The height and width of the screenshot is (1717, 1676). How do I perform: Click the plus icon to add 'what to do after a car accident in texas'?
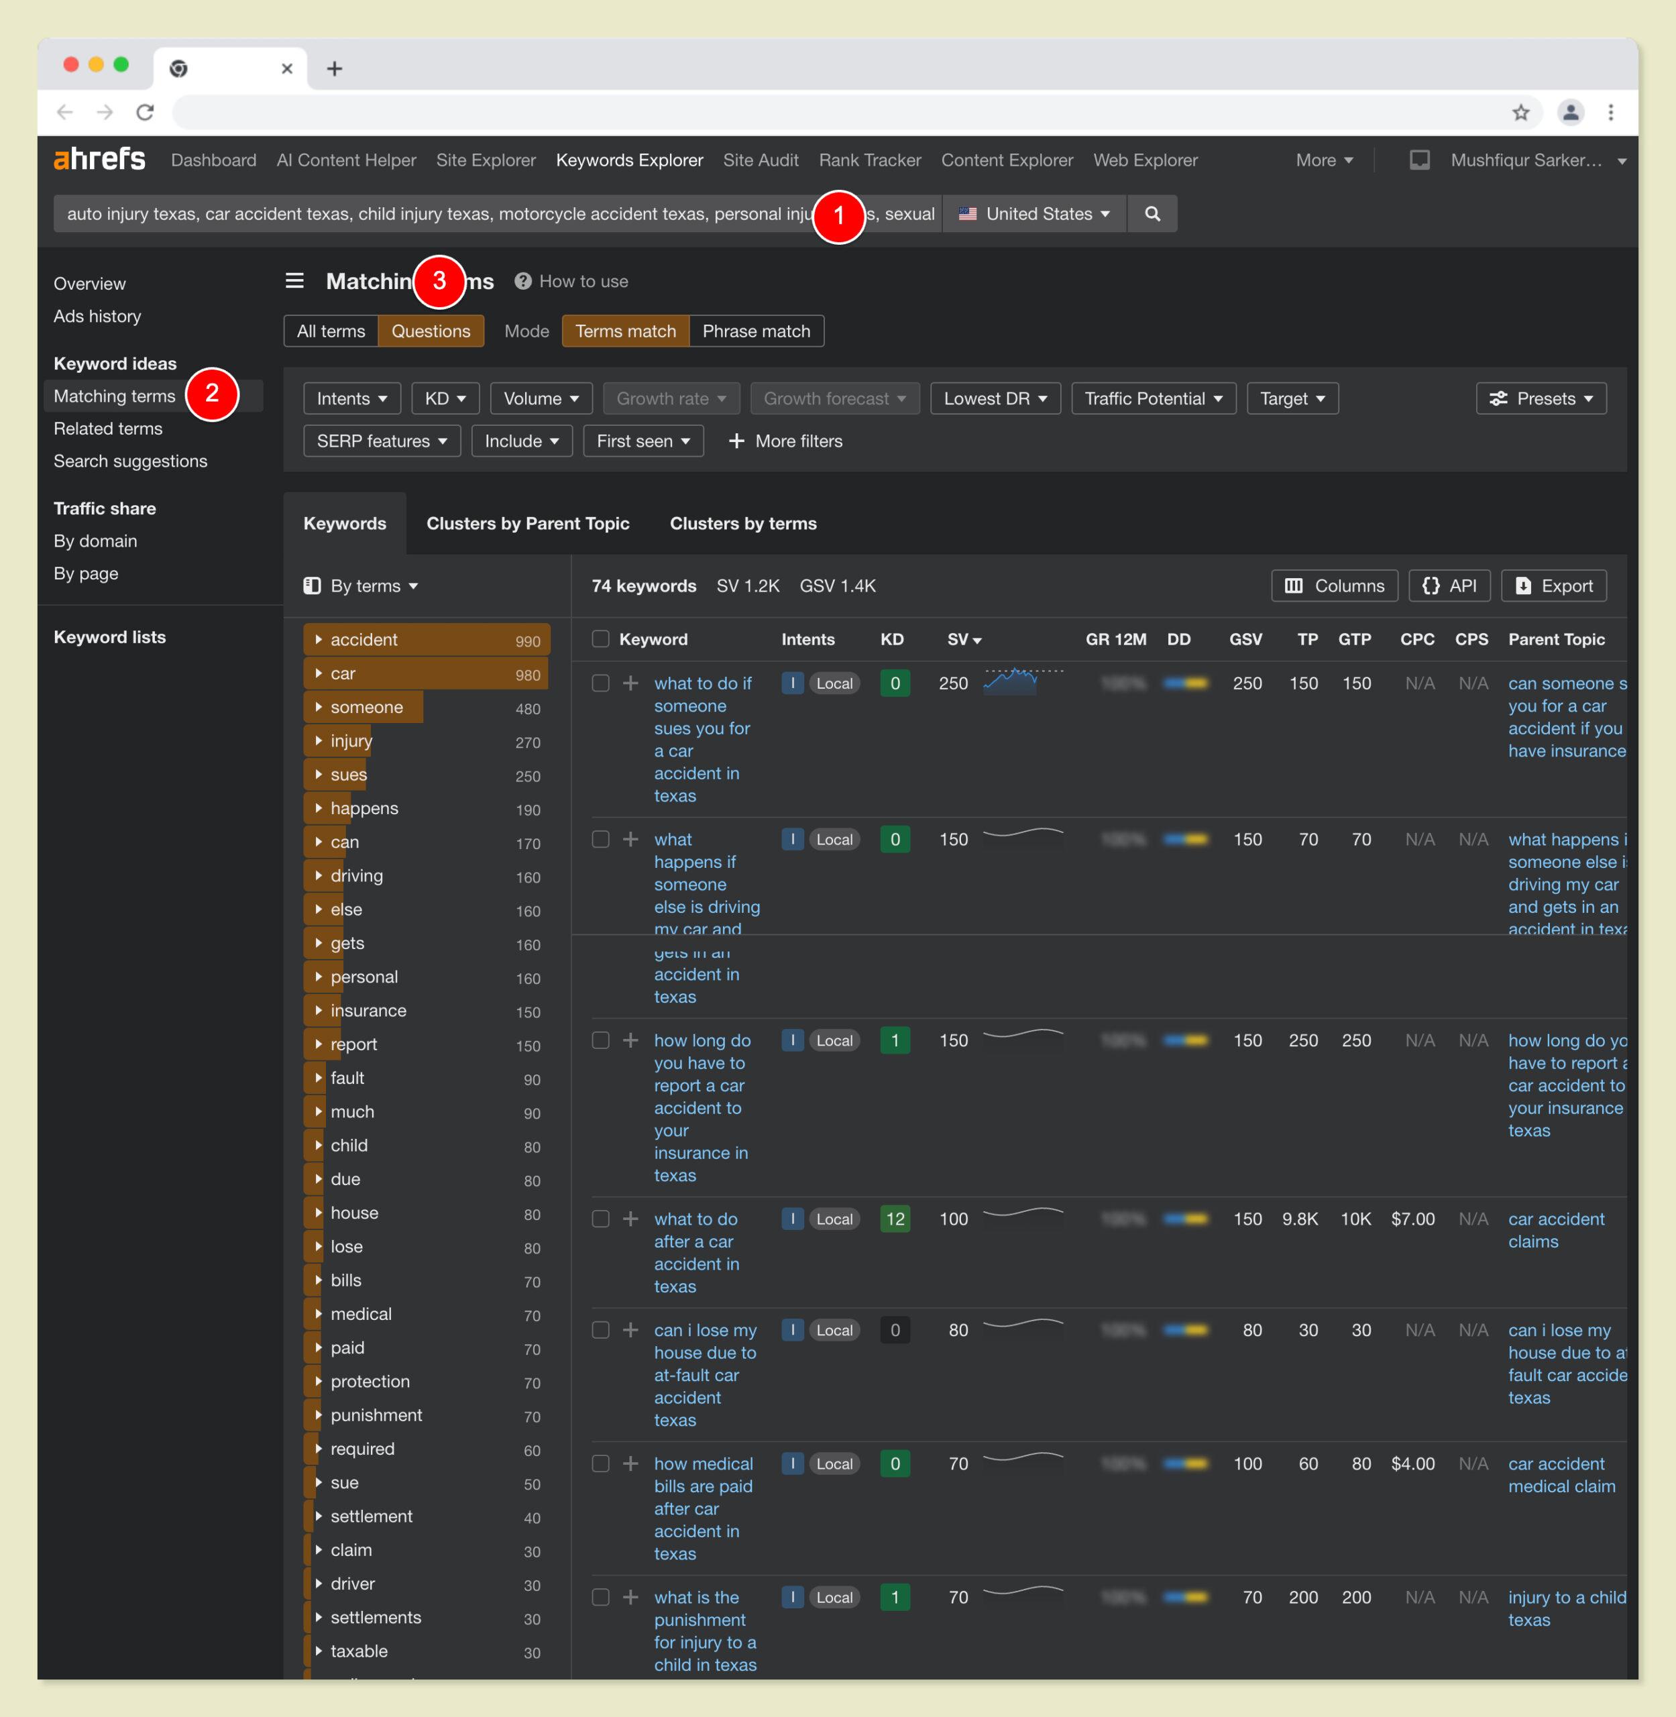(630, 1219)
